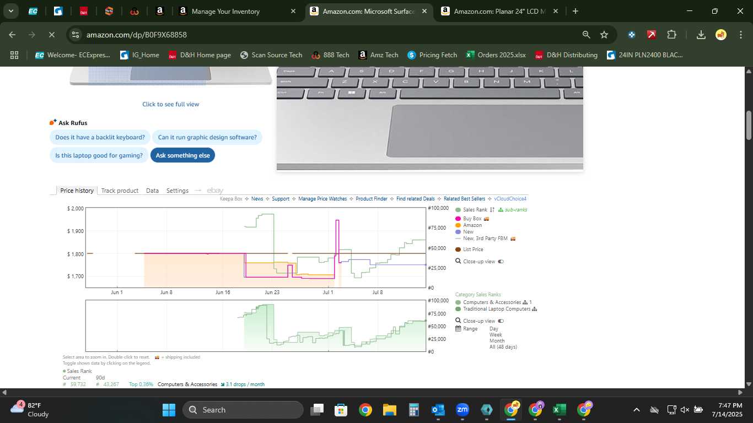
Task: Open the Keepa ebay tab
Action: pos(215,191)
